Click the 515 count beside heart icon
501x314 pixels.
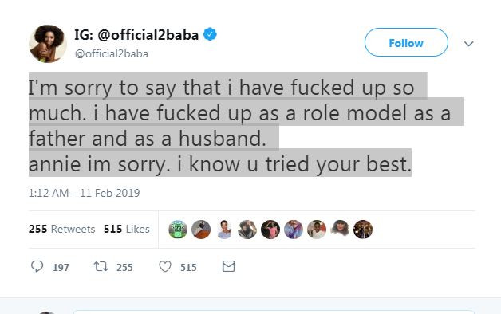(188, 267)
